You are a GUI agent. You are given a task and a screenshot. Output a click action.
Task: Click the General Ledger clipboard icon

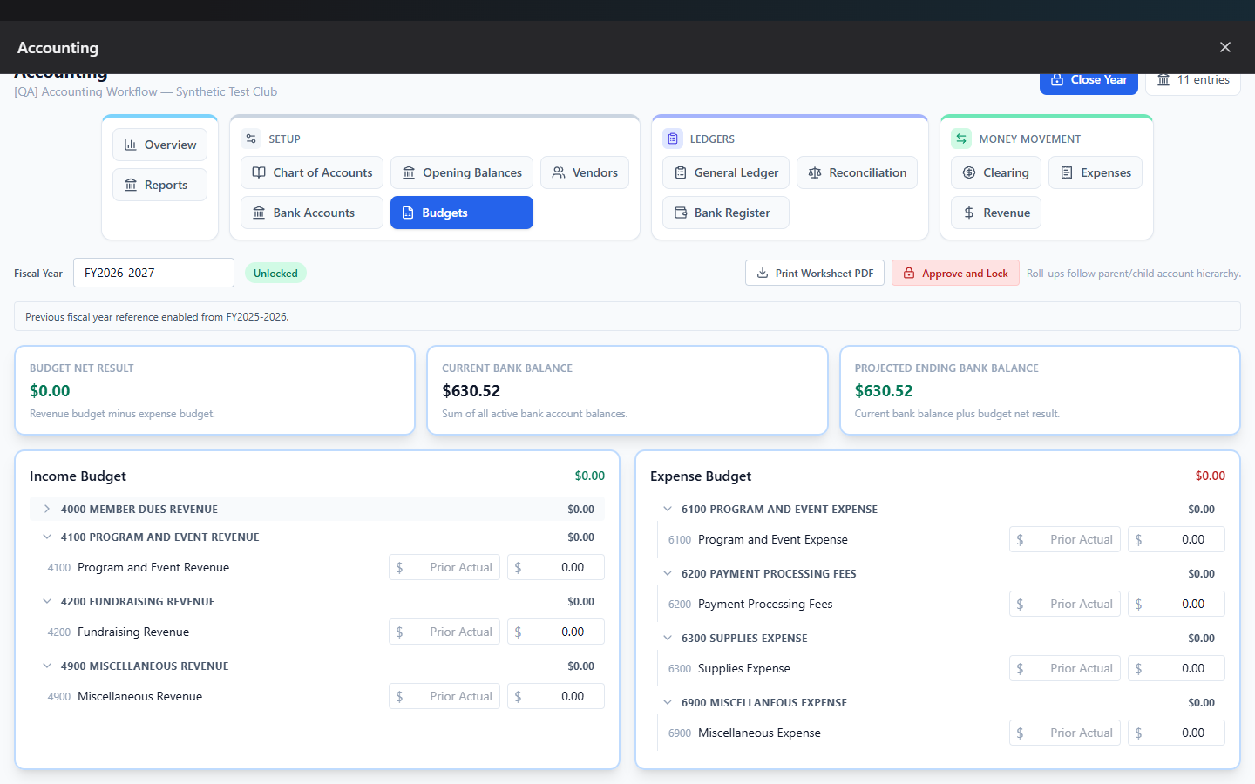click(681, 172)
